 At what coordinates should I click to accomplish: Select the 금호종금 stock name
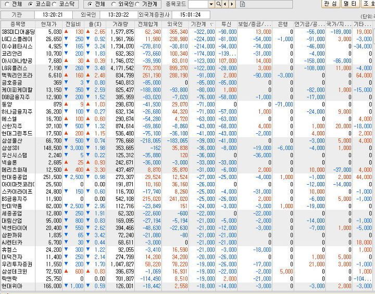11,83
